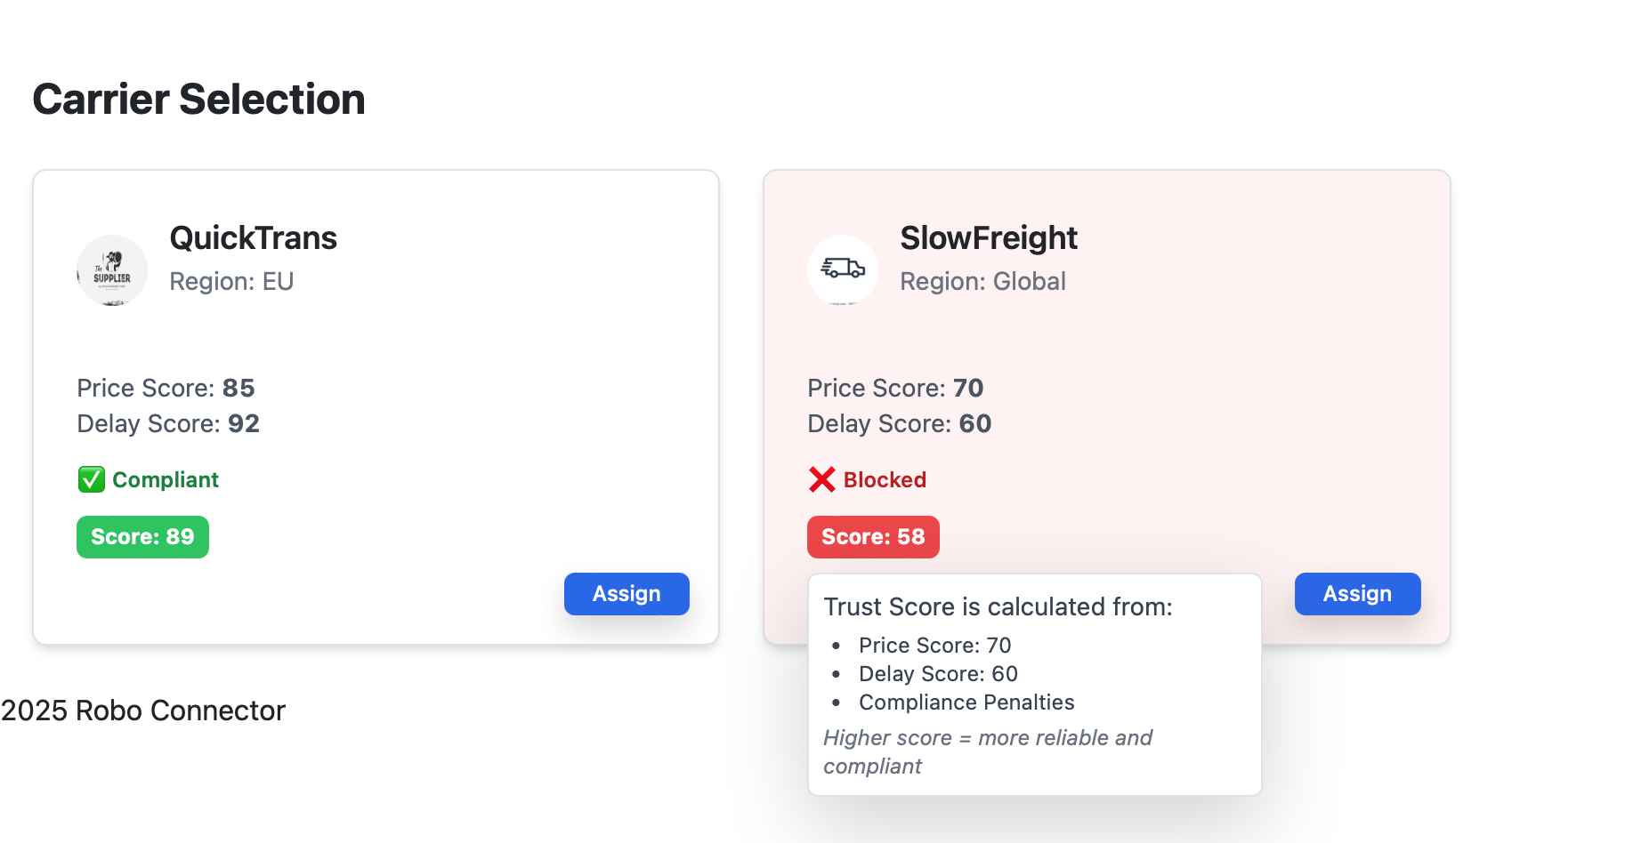The image size is (1625, 843).
Task: Click the Carrier Selection heading
Action: pyautogui.click(x=199, y=99)
